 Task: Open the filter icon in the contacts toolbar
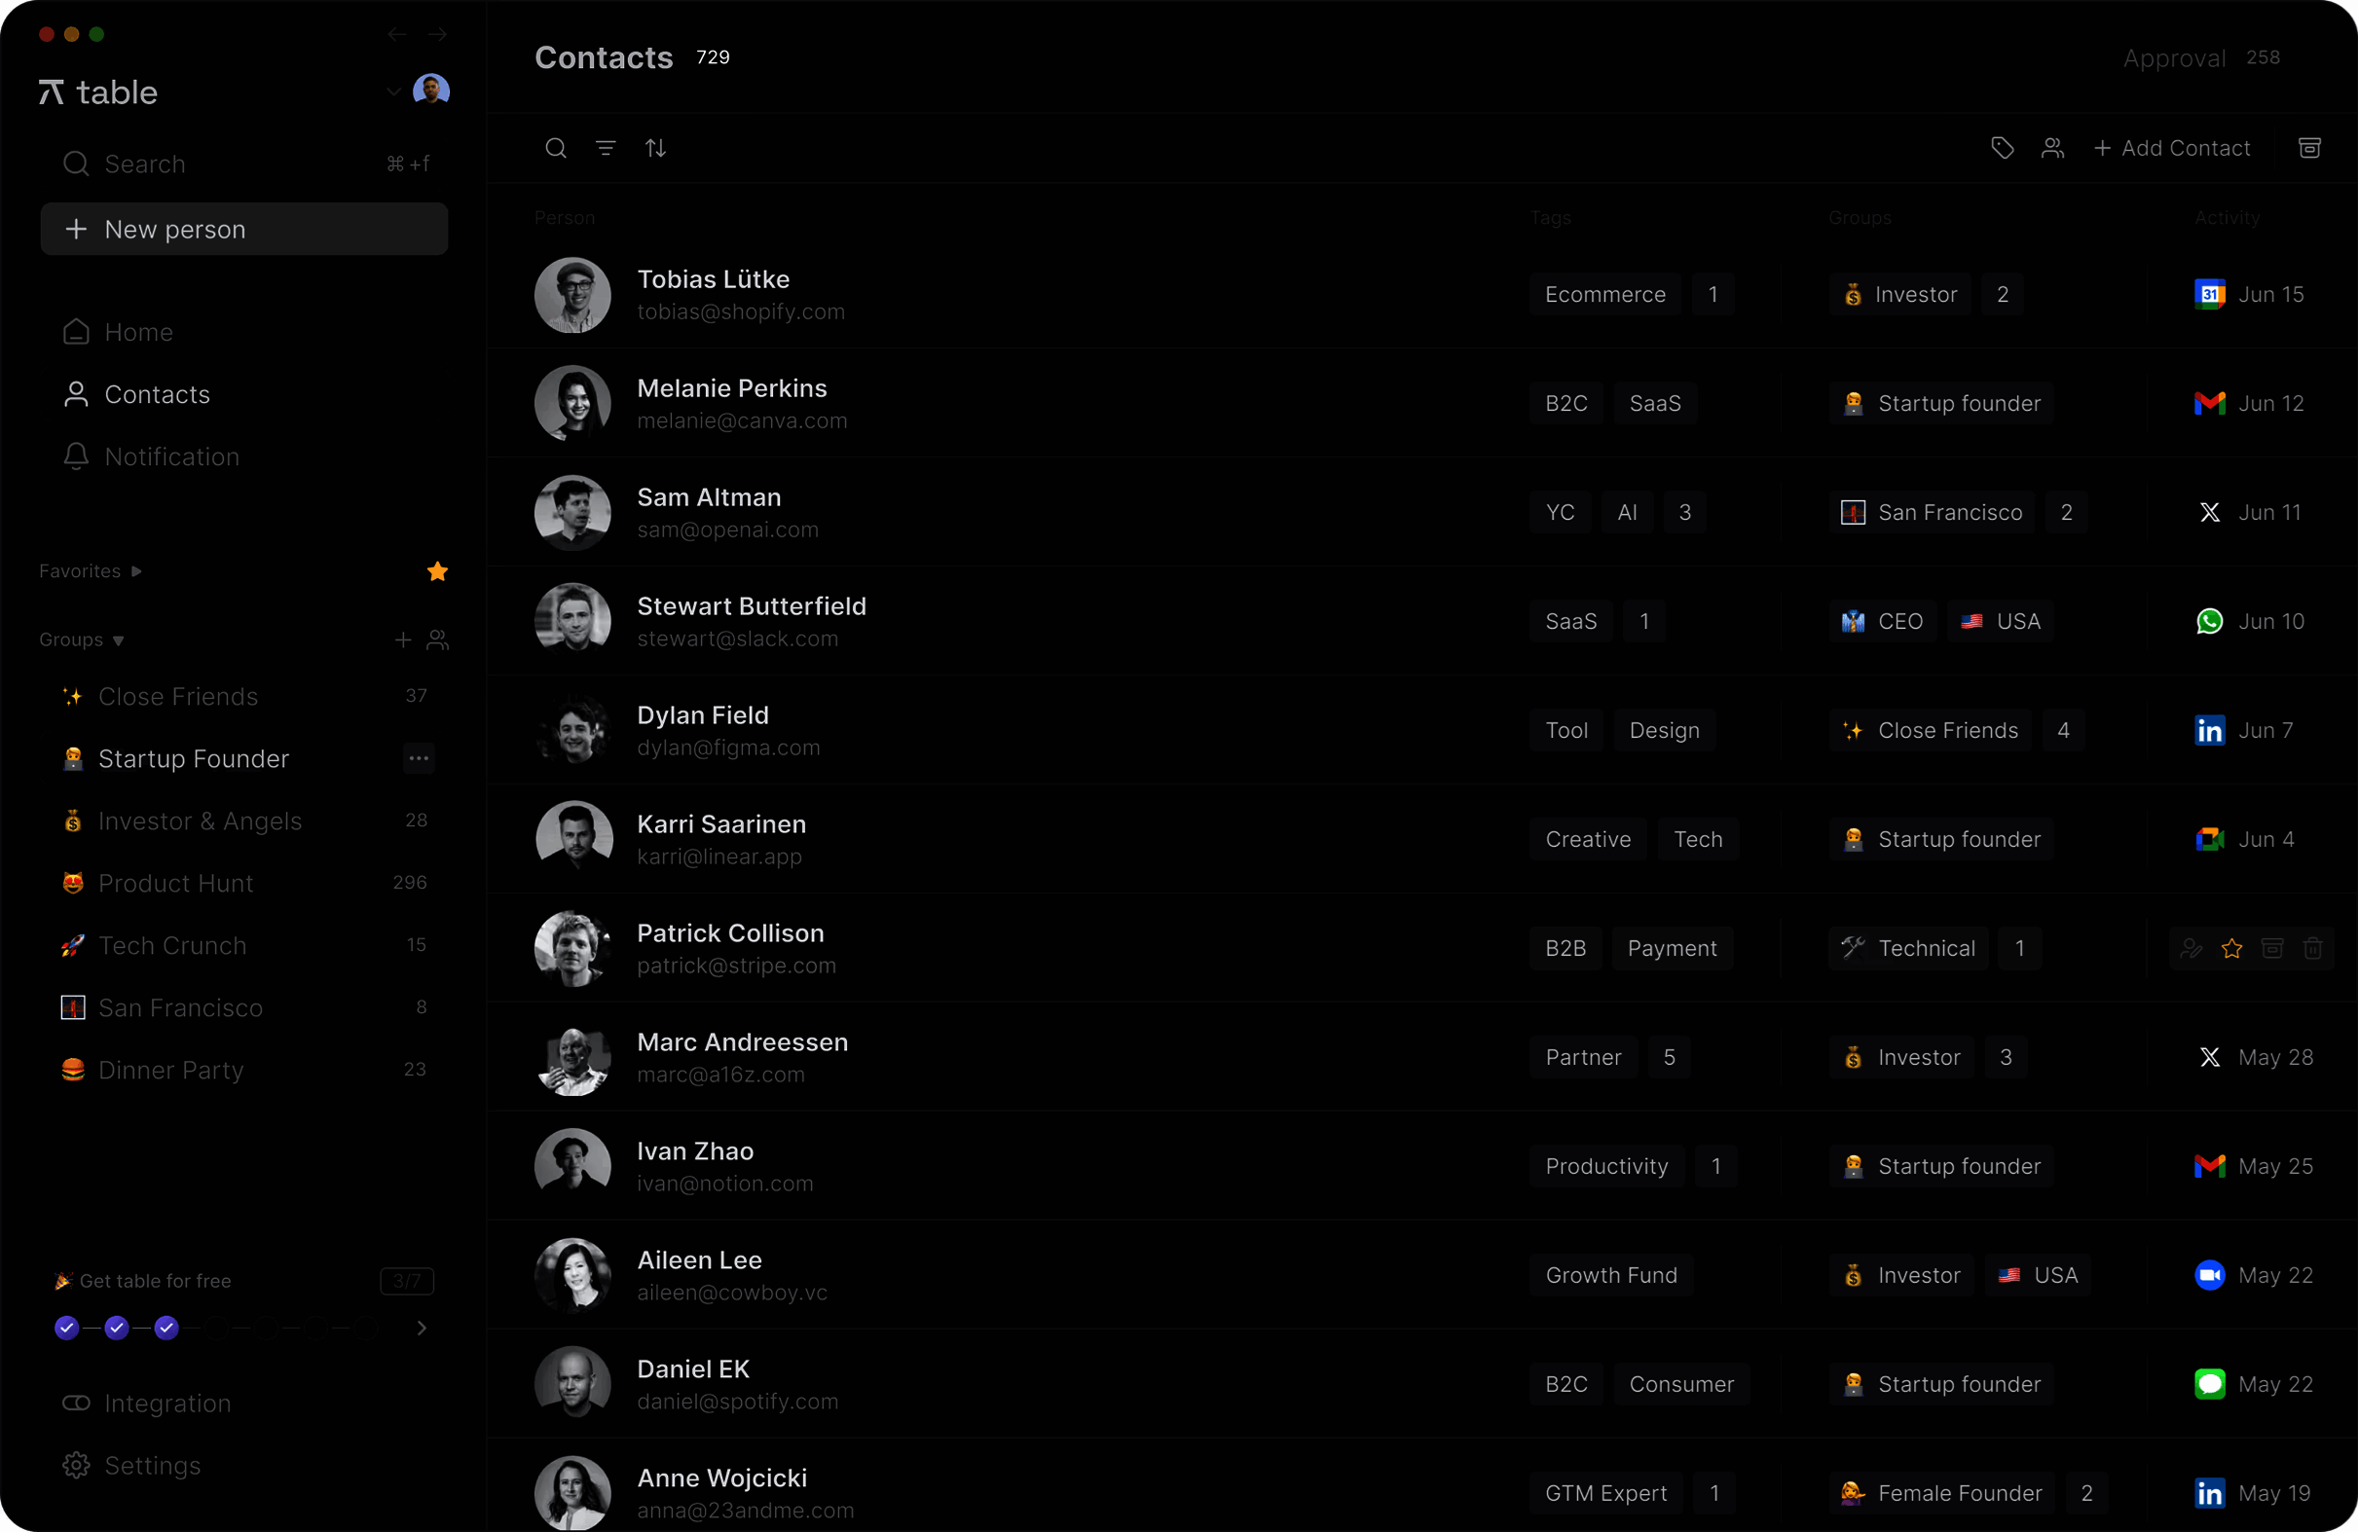point(606,149)
